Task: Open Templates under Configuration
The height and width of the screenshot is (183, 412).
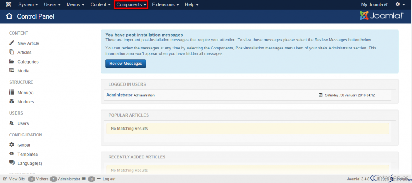Action: [28, 154]
